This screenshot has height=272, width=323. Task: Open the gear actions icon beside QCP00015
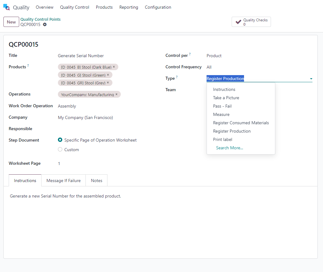(x=45, y=24)
